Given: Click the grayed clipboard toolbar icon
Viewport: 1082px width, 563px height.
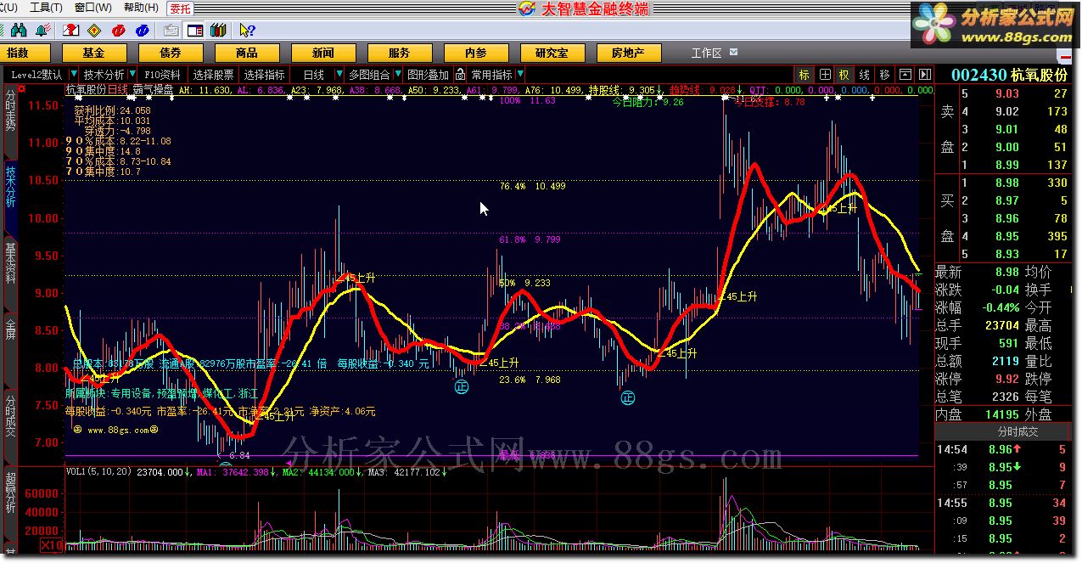Looking at the screenshot, I should 171,31.
